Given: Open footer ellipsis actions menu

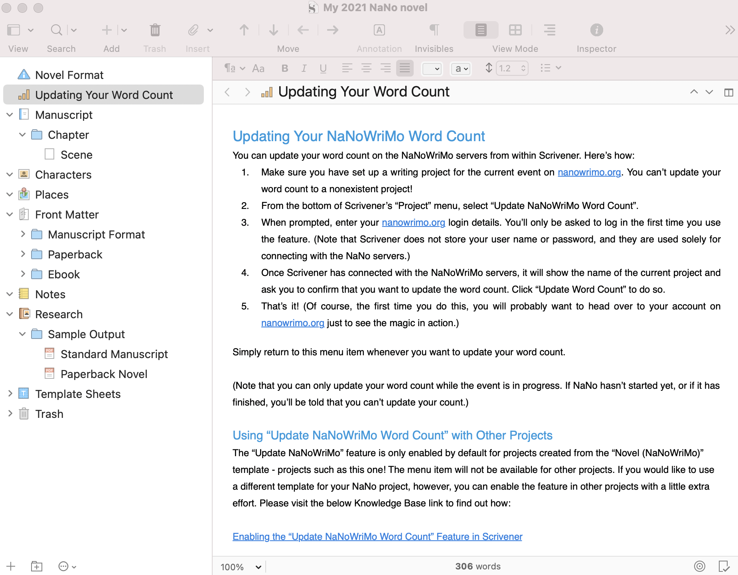Looking at the screenshot, I should click(x=67, y=566).
